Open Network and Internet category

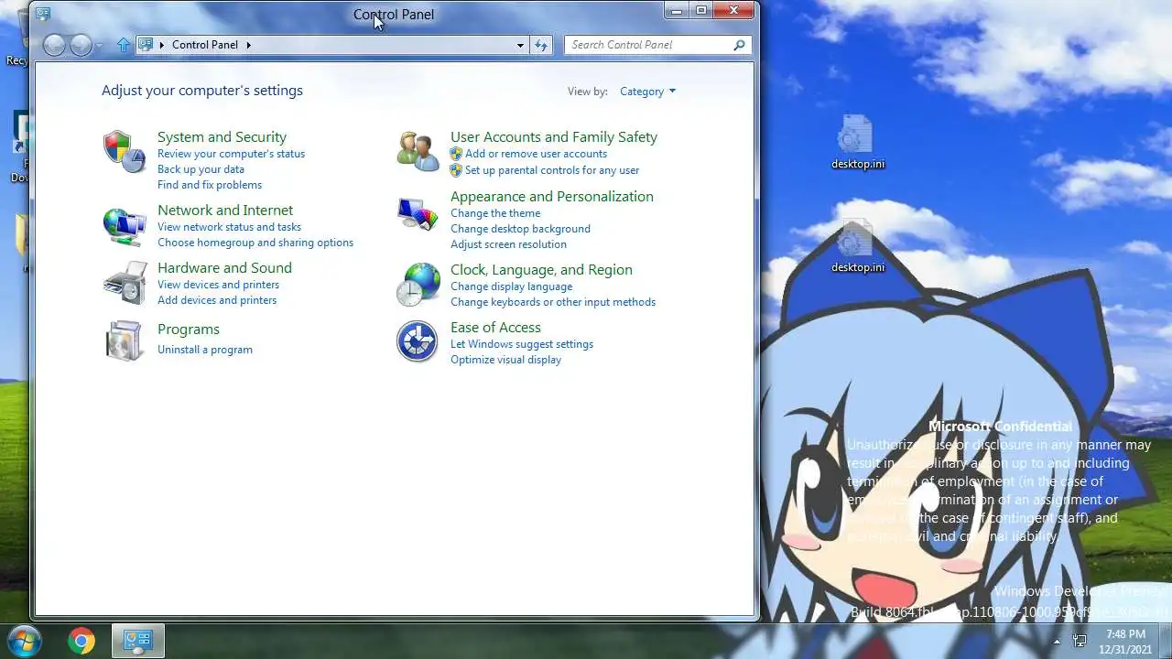[225, 211]
